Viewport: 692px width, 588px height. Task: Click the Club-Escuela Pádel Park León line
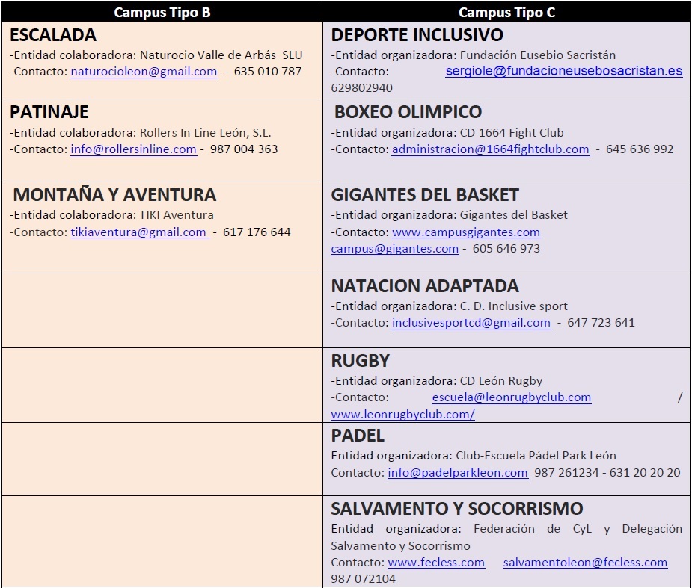click(474, 455)
